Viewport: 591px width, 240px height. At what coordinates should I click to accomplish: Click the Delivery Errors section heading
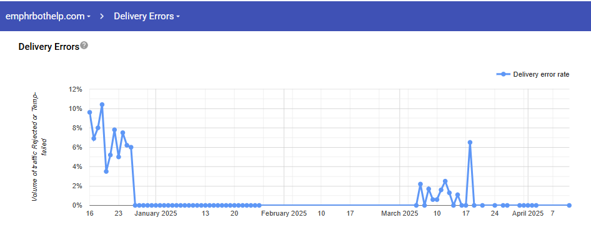49,47
